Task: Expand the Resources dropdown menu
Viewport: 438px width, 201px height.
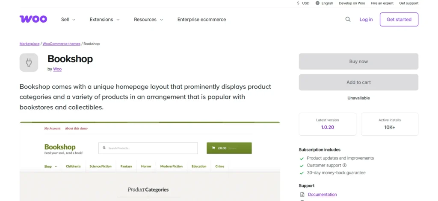Action: point(148,19)
